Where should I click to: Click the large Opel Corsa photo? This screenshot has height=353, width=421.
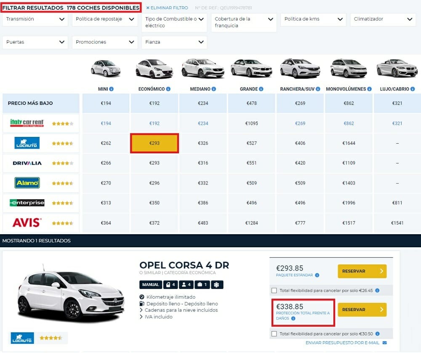point(71,293)
